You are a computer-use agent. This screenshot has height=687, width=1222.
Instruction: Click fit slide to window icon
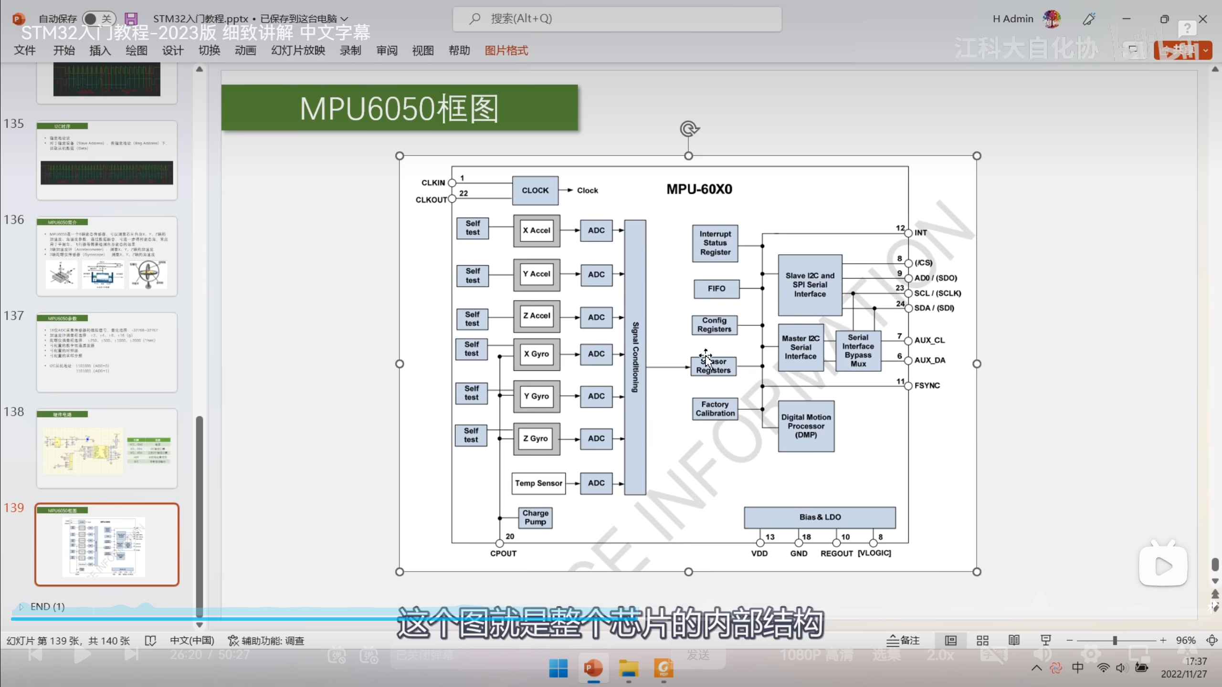[x=1211, y=640]
